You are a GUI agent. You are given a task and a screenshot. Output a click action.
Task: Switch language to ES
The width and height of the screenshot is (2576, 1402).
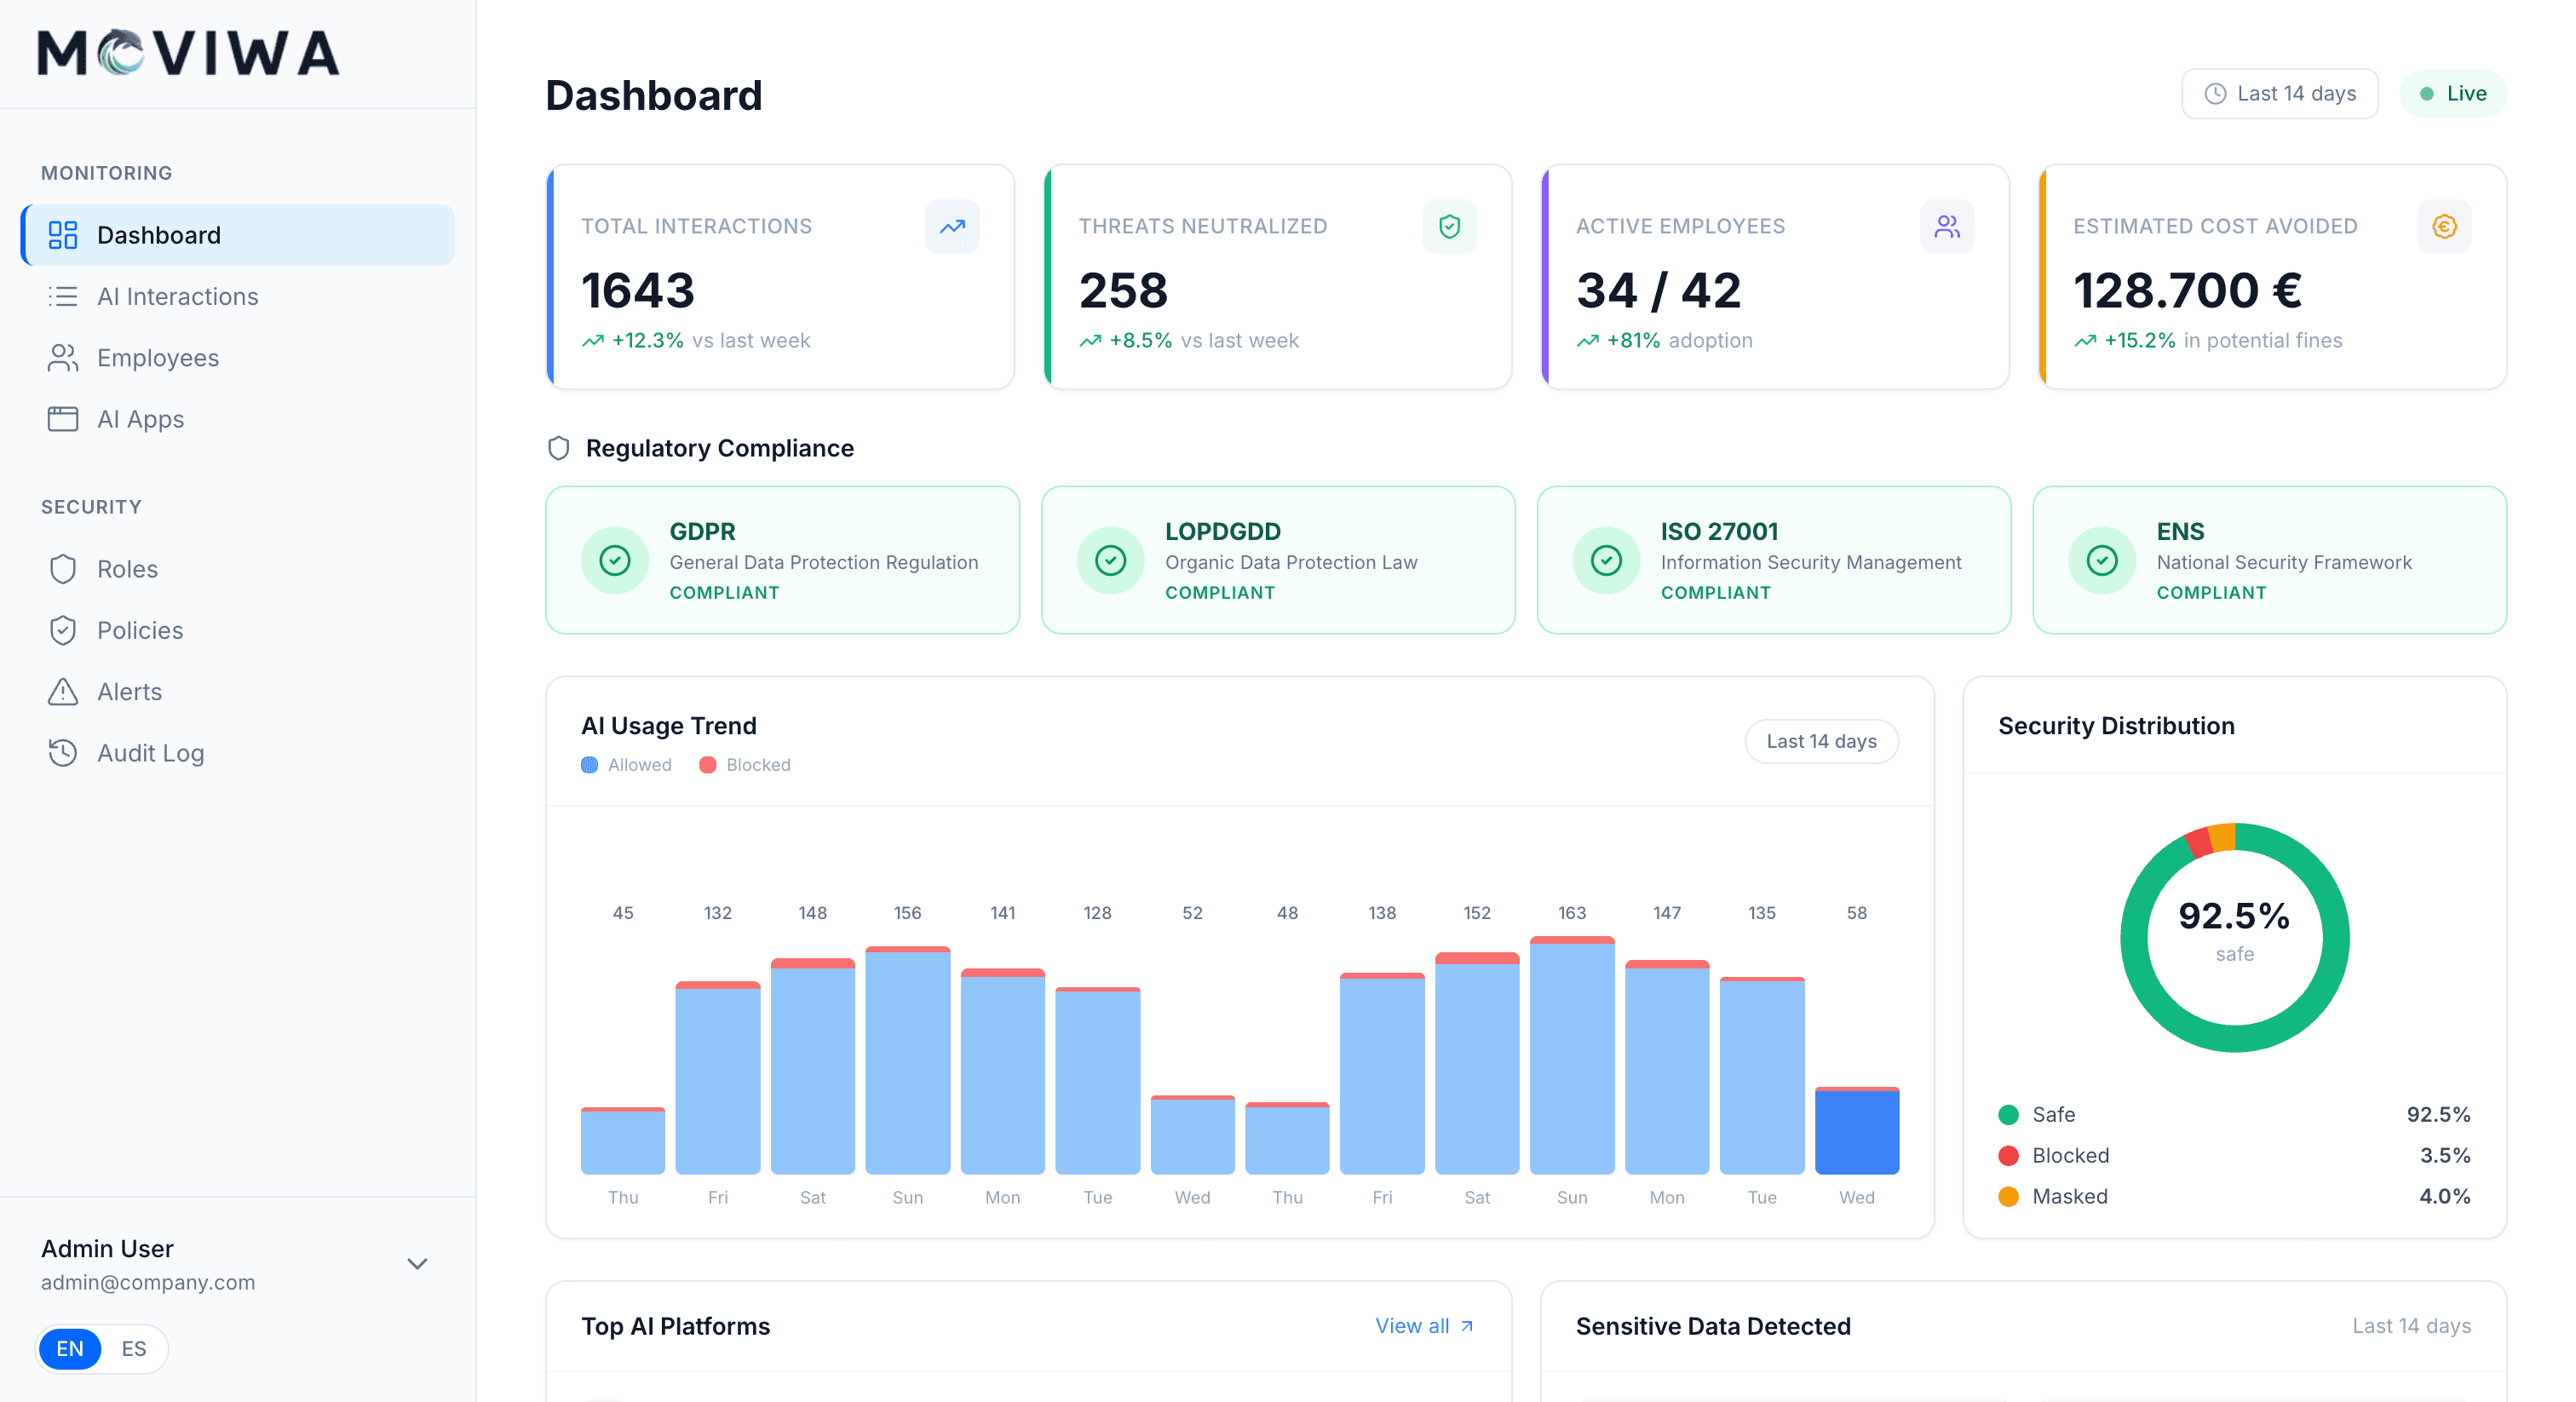(x=134, y=1348)
